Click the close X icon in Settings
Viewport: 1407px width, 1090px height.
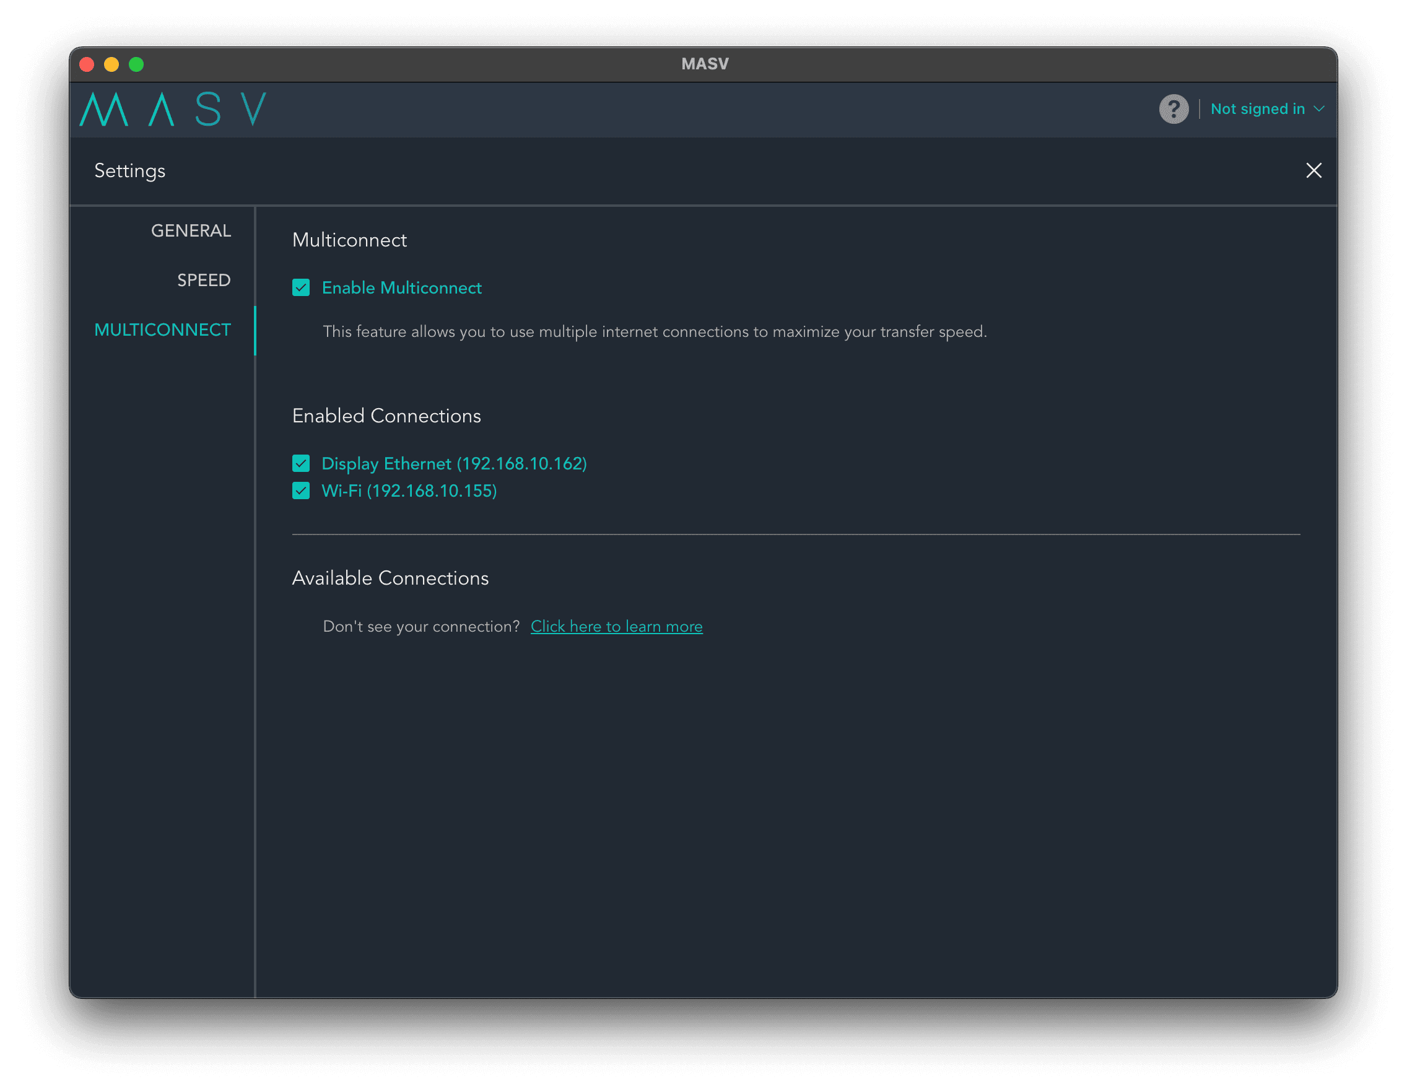(x=1313, y=170)
